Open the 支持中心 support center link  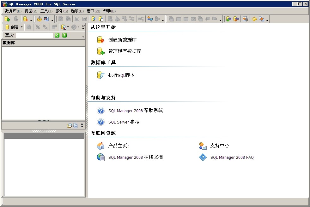(220, 146)
